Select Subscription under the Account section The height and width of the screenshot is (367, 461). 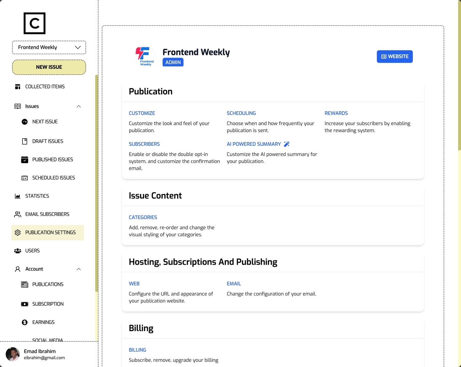(48, 304)
